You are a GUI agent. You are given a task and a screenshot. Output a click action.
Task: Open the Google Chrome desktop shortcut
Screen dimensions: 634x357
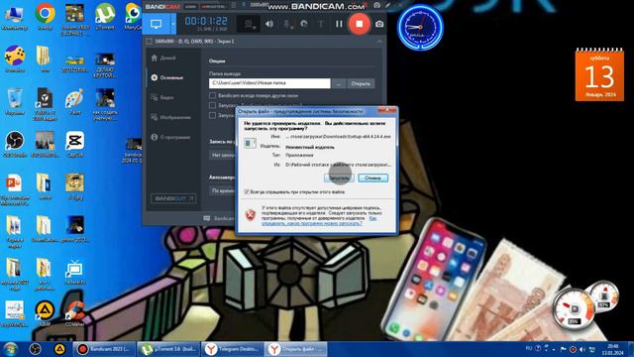(45, 17)
